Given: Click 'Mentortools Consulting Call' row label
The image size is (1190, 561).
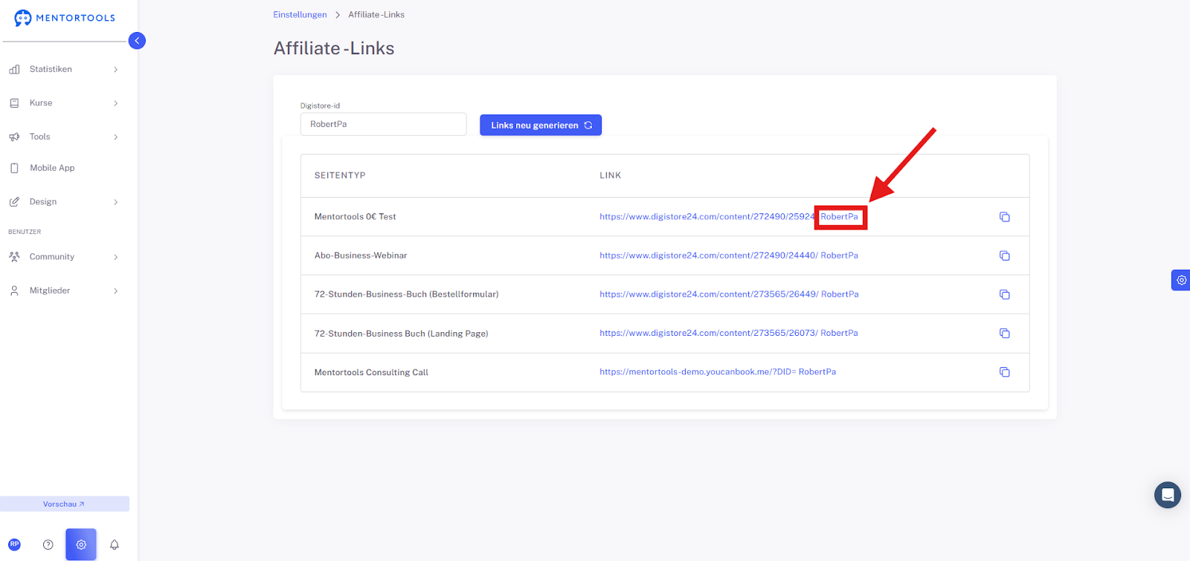Looking at the screenshot, I should coord(371,372).
